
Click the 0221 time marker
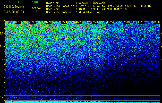click(x=18, y=22)
